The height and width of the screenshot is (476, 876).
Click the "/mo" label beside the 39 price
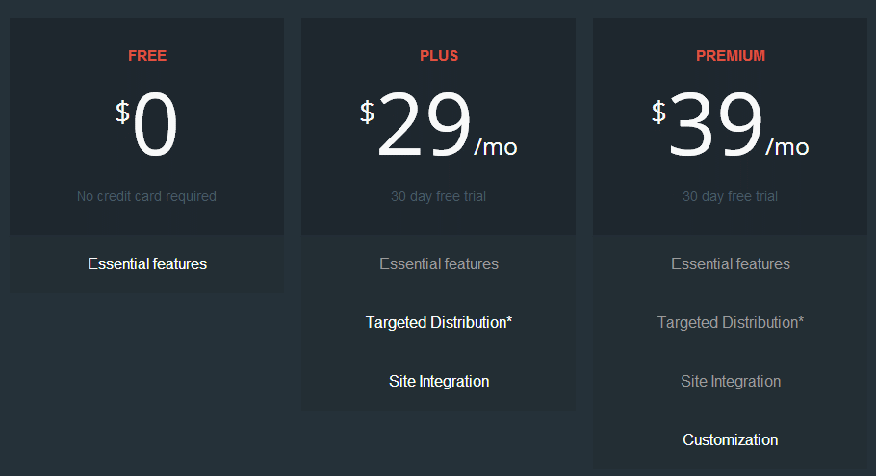[787, 147]
